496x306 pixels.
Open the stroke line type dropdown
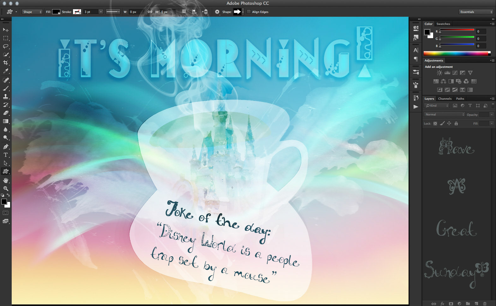click(113, 12)
